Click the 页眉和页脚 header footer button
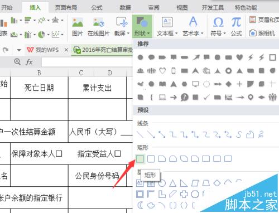Screen dimensions: 279x213 (x=264, y=20)
